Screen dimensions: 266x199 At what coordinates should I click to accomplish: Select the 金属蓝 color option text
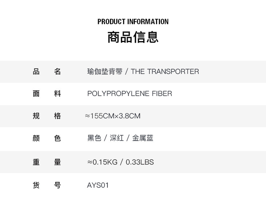point(143,138)
